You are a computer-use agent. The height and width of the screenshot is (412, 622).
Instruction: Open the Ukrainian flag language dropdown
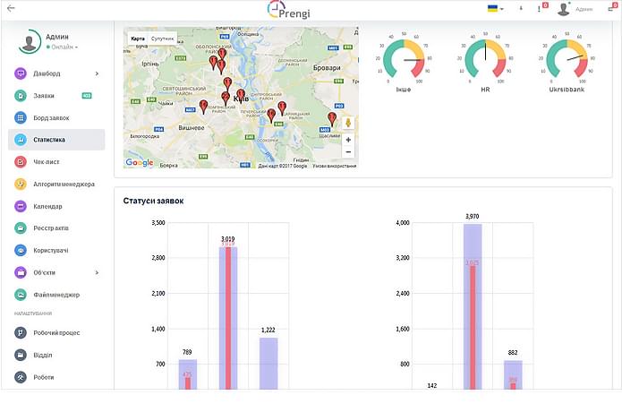pos(495,8)
